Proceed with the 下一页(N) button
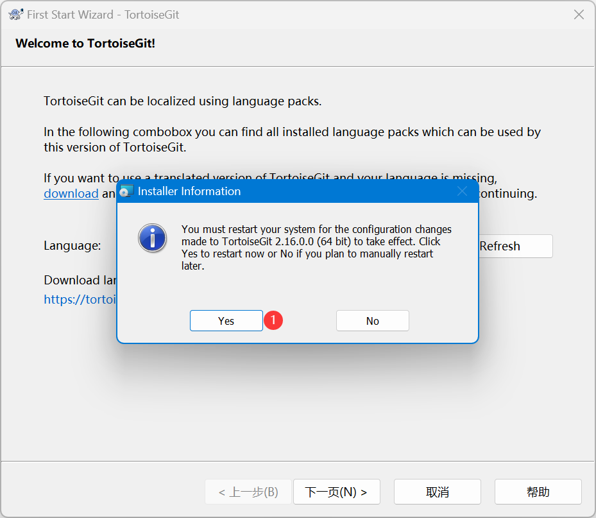Viewport: 596px width, 518px height. (336, 492)
